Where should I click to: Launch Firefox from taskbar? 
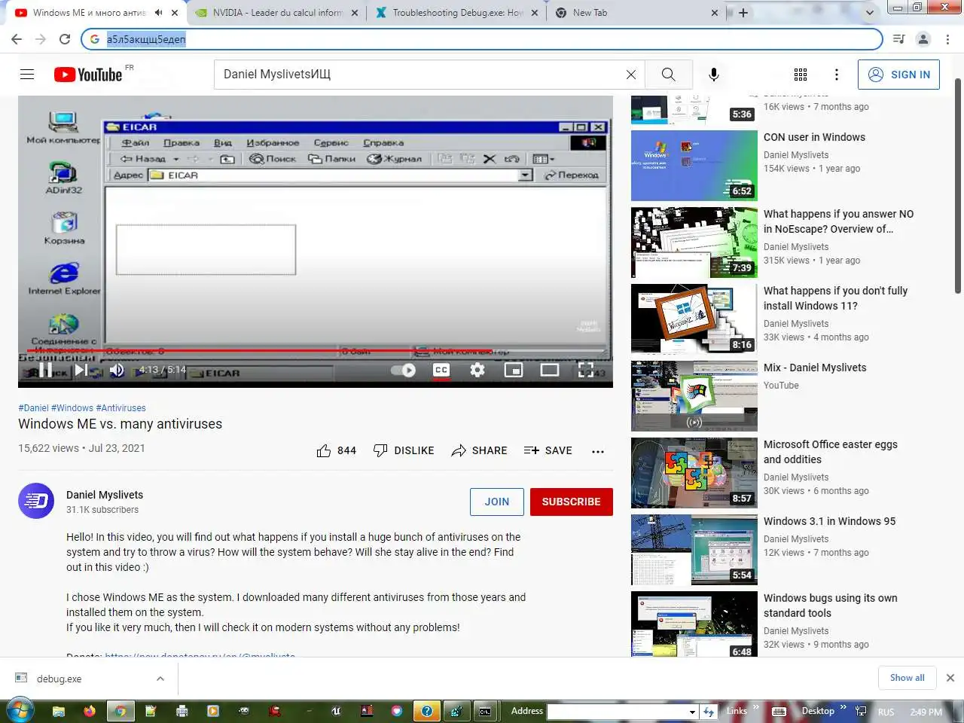point(90,710)
